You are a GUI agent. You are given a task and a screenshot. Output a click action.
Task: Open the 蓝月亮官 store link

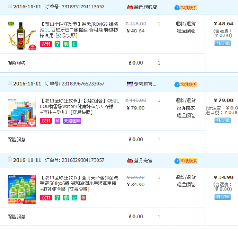coord(145,160)
